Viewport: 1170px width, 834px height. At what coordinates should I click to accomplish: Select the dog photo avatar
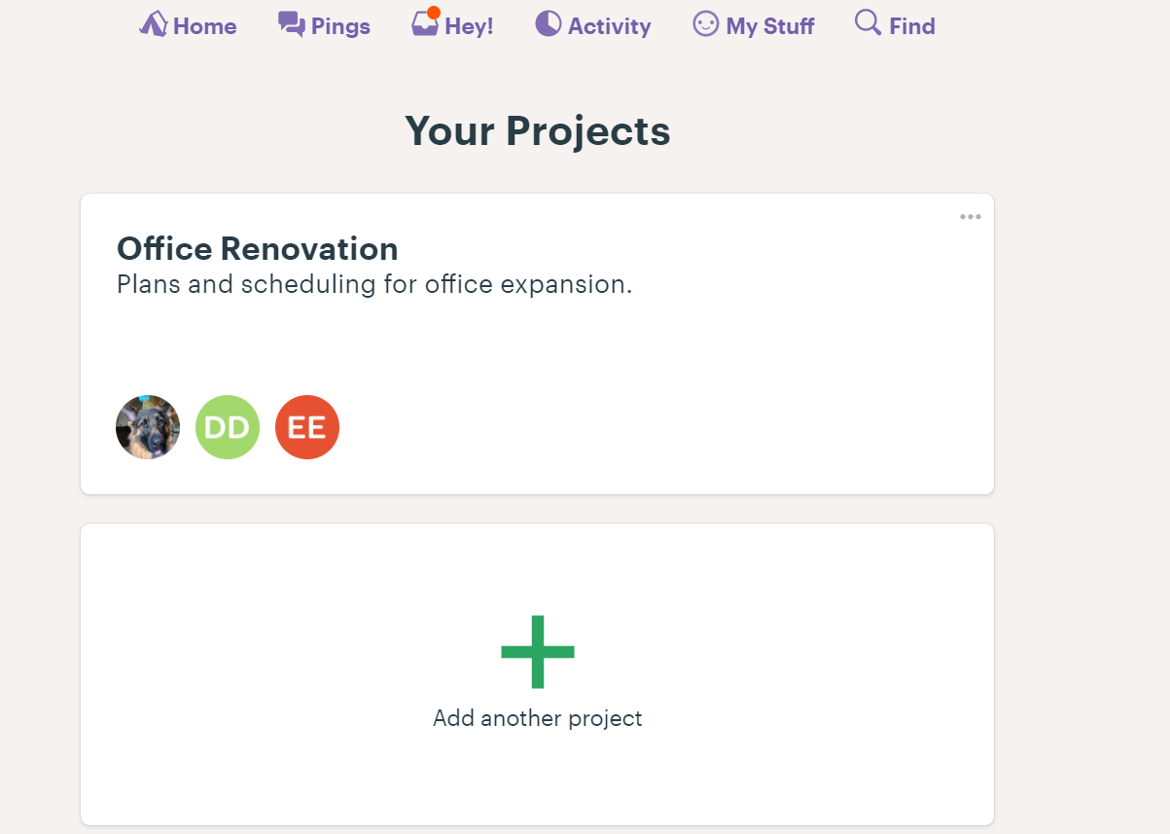coord(148,427)
